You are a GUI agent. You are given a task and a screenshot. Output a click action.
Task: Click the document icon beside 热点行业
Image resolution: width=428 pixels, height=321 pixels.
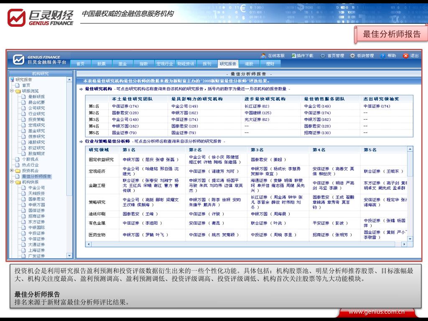[x=18, y=165]
